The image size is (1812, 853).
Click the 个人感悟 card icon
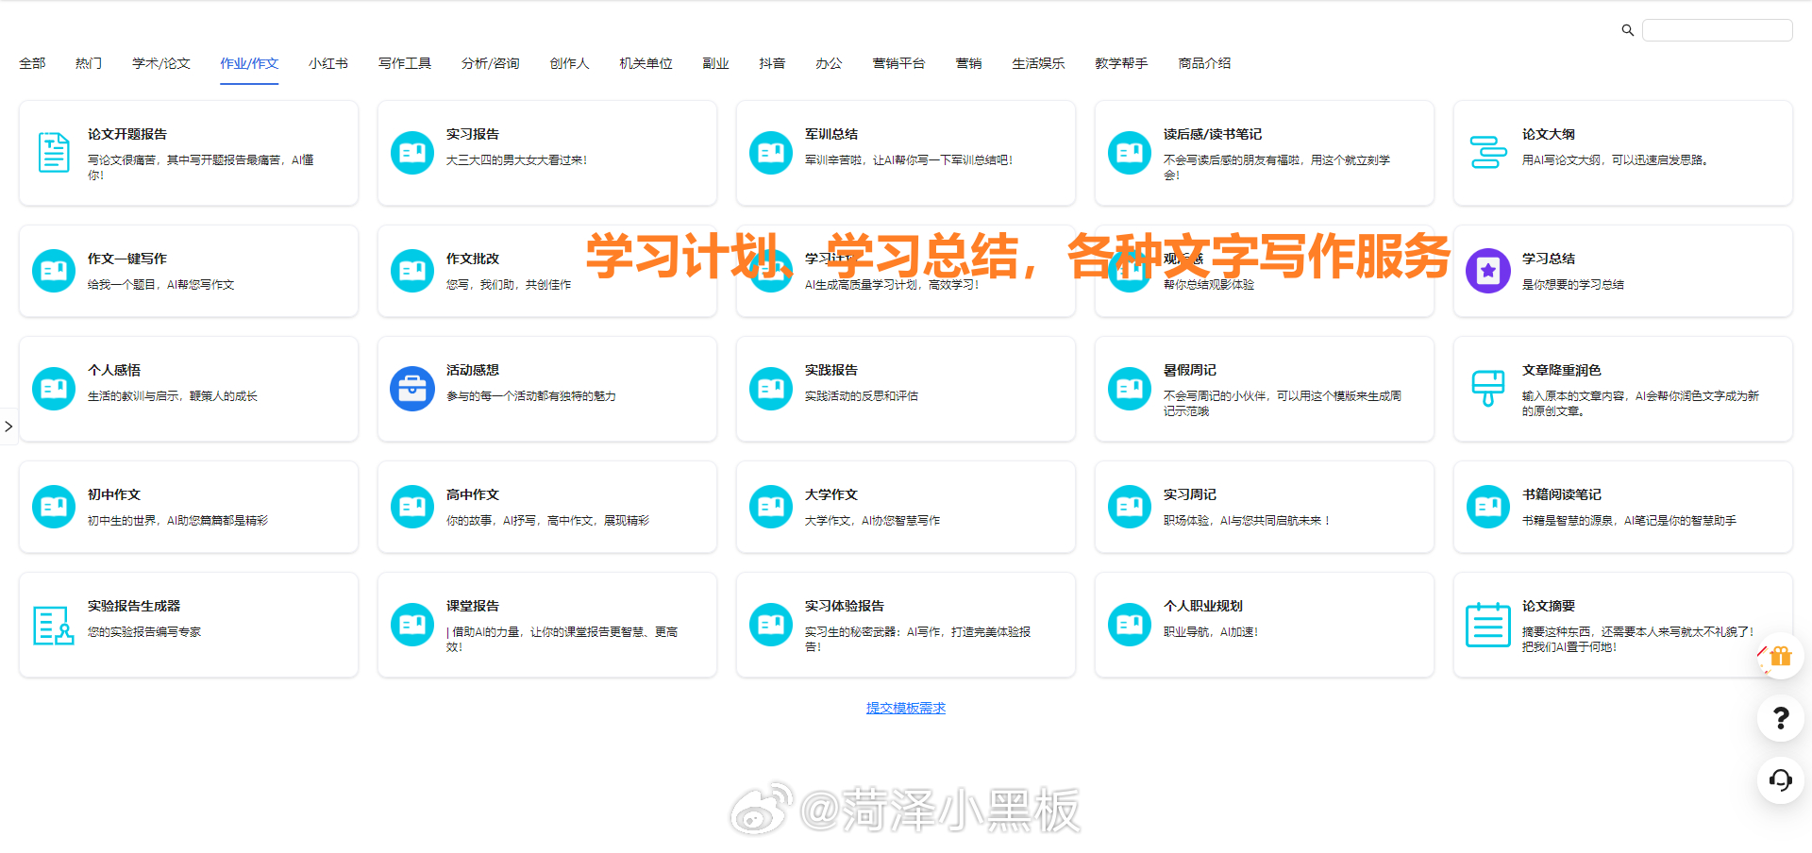(54, 389)
